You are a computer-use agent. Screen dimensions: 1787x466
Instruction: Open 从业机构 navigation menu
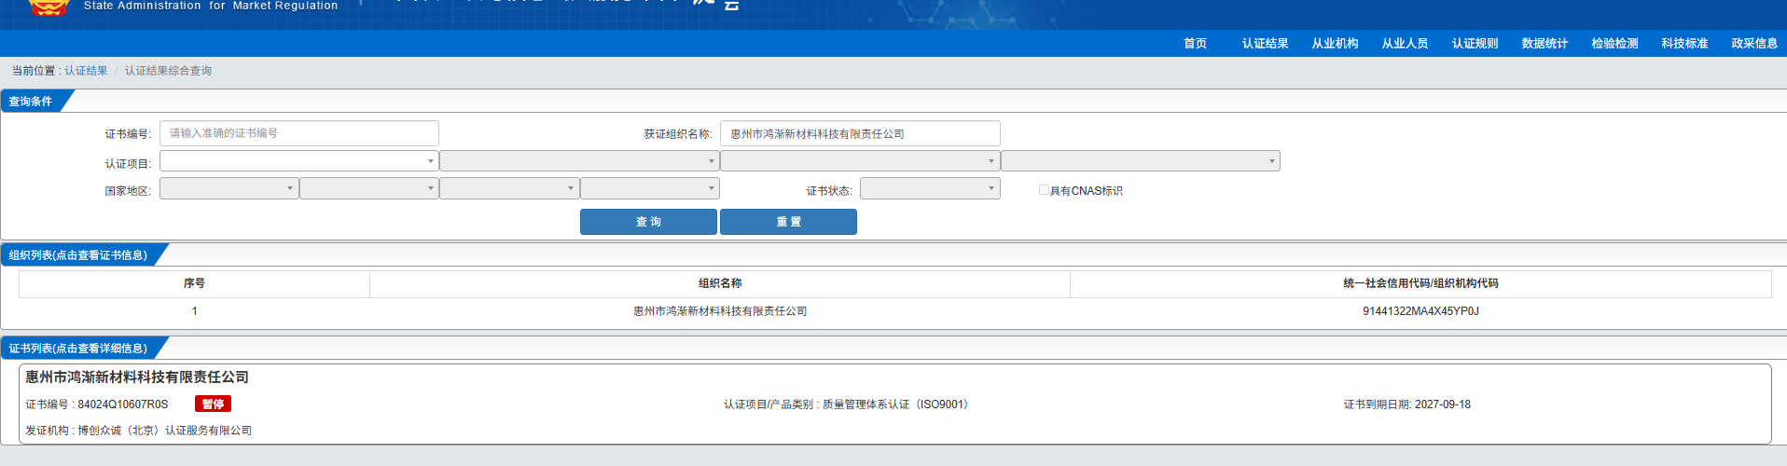pos(1335,44)
